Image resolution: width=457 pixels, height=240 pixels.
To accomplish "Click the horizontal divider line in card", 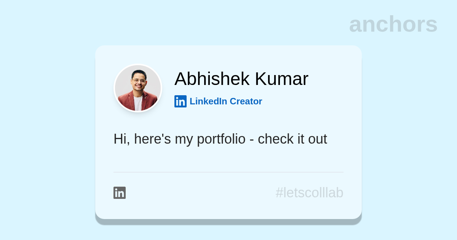I will 228,172.
